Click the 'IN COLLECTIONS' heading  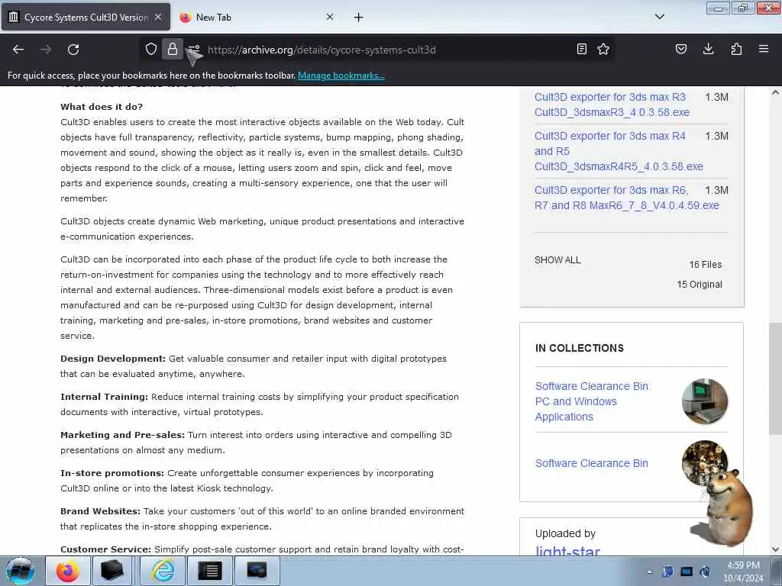coord(580,348)
